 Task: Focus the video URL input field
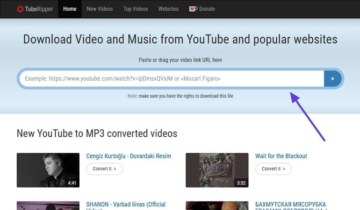point(172,79)
